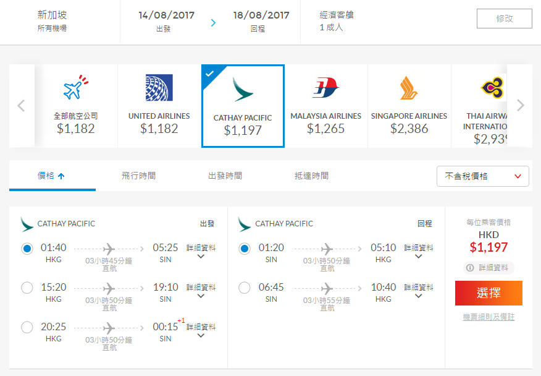This screenshot has width=541, height=376.
Task: Open the 不含稅價格 price dropdown
Action: click(x=483, y=176)
